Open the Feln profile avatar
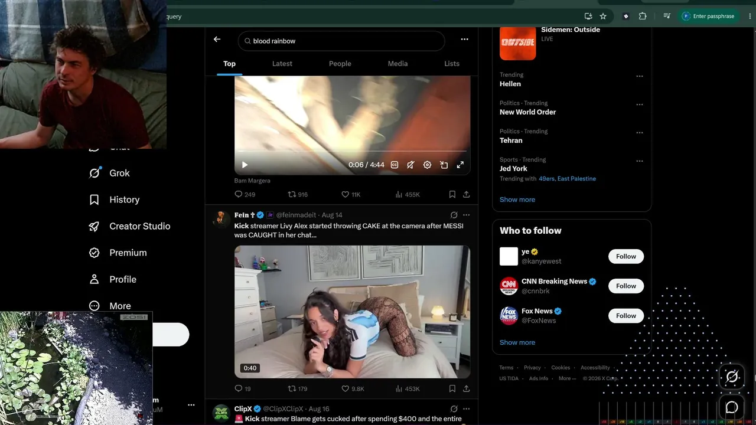This screenshot has width=756, height=425. pos(221,220)
